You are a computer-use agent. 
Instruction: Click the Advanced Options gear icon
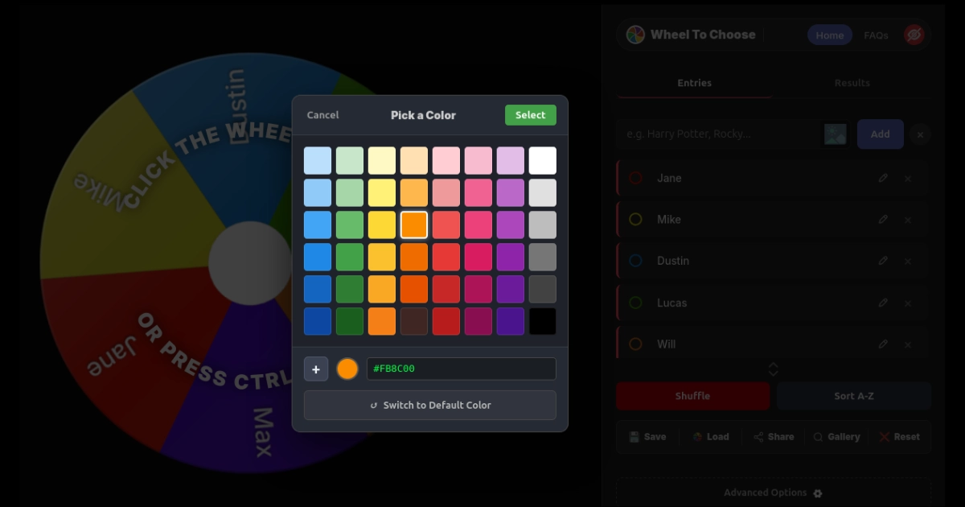point(817,493)
